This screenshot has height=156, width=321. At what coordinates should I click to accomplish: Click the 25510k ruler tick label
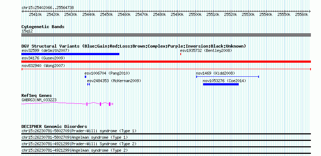213,14
